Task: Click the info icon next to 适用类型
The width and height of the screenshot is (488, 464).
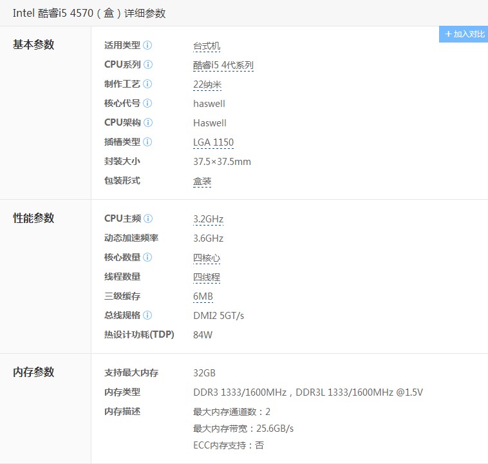Action: click(x=147, y=46)
